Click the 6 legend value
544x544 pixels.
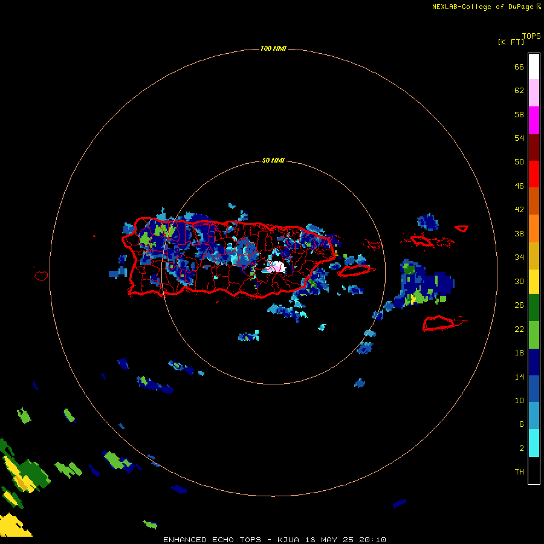(x=522, y=424)
